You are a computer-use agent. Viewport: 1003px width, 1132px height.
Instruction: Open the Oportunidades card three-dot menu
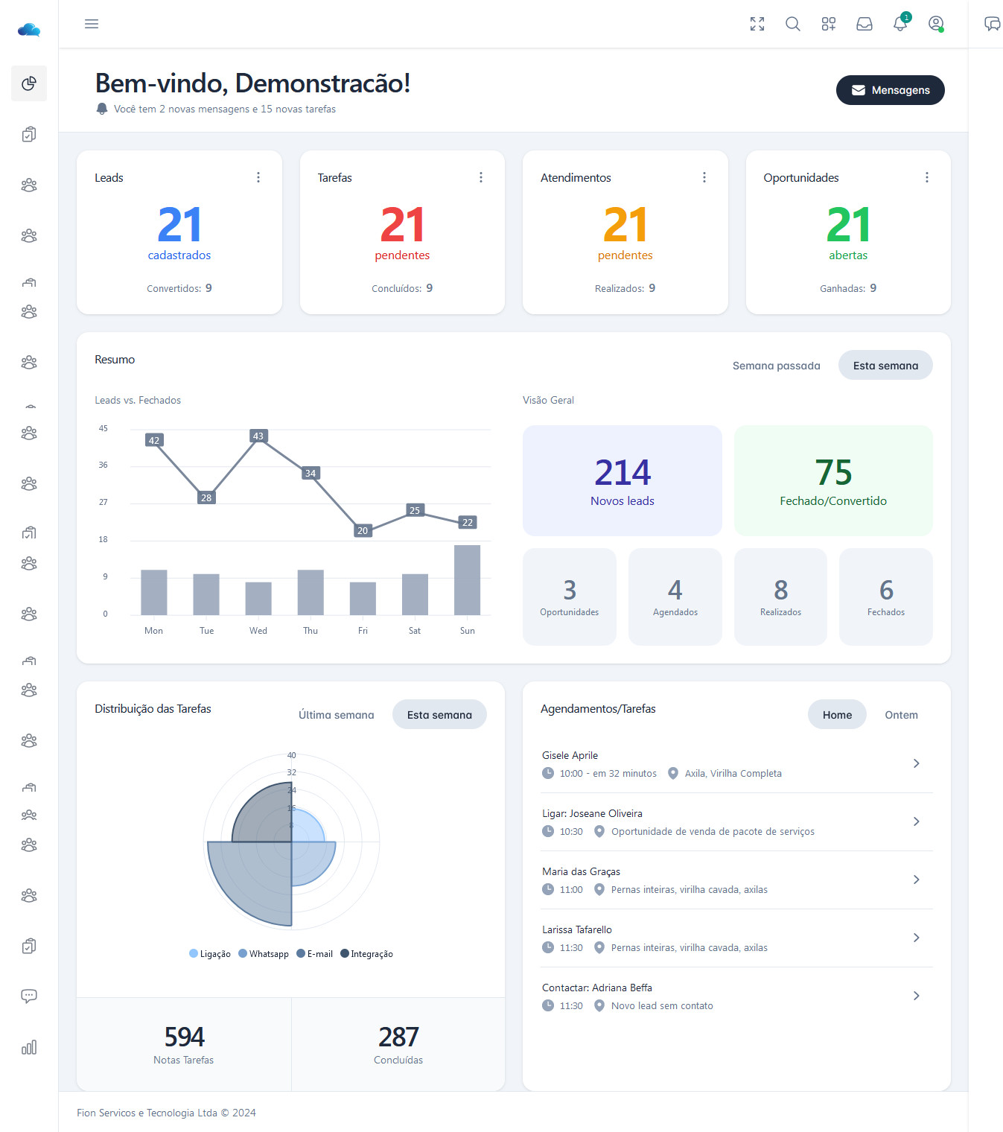[x=927, y=177]
